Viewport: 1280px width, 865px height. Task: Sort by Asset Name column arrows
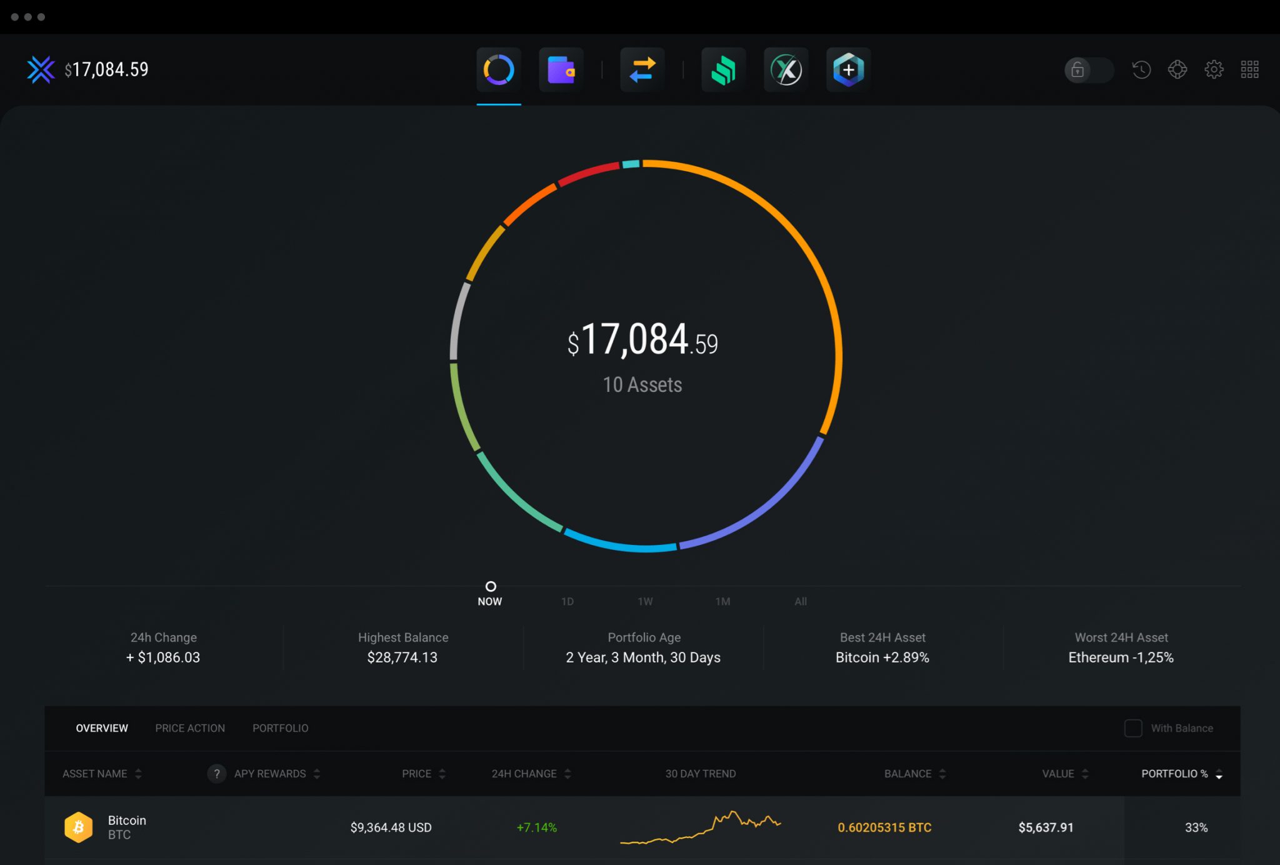138,774
